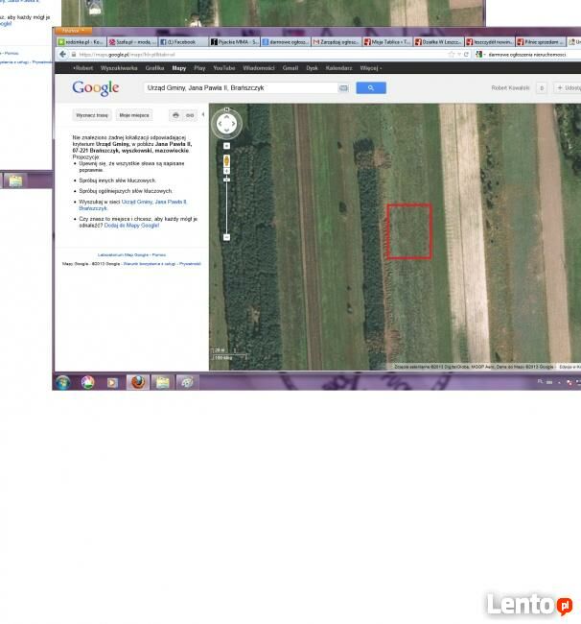Collapse the left panel with arrow

(x=203, y=114)
